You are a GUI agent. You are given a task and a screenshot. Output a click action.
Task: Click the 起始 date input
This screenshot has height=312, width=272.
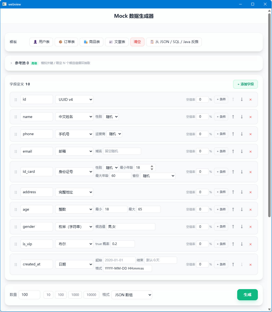(x=119, y=260)
